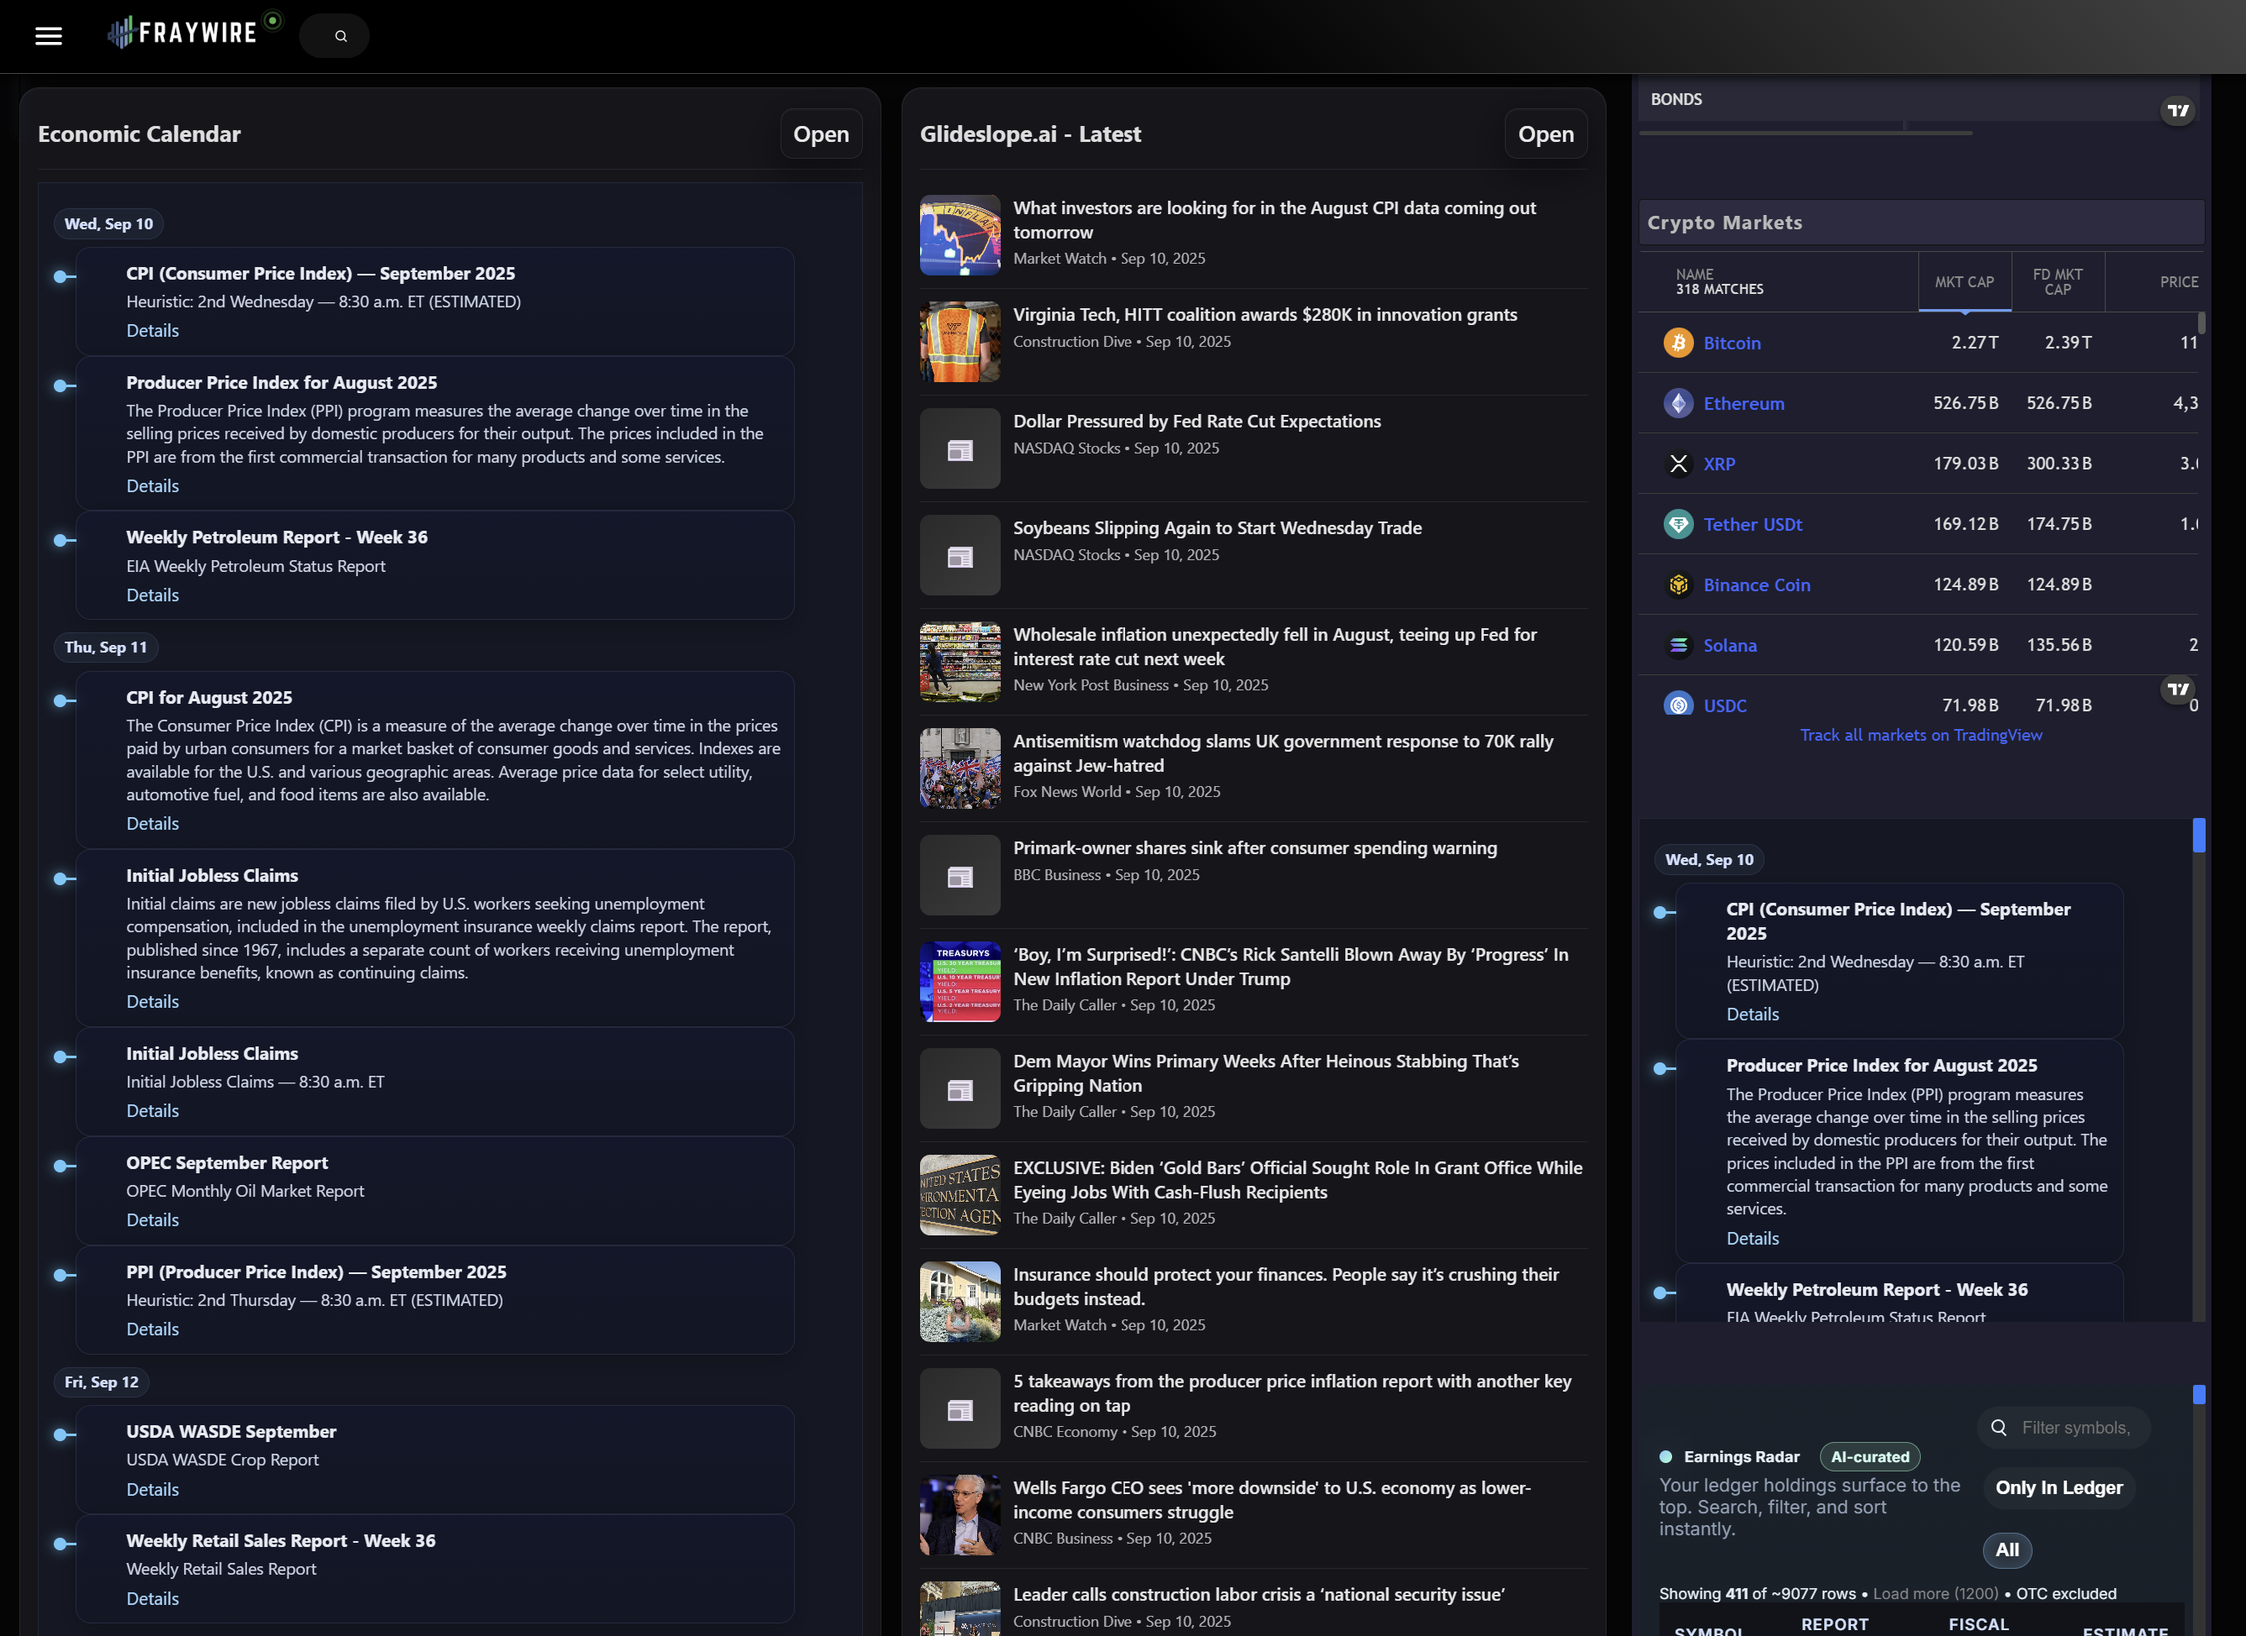This screenshot has height=1636, width=2246.
Task: Click the header search icon
Action: tap(341, 37)
